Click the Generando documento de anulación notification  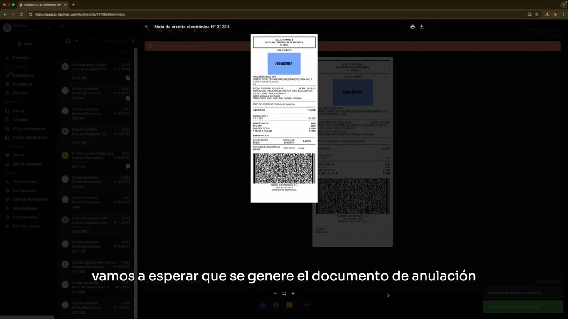pyautogui.click(x=522, y=293)
